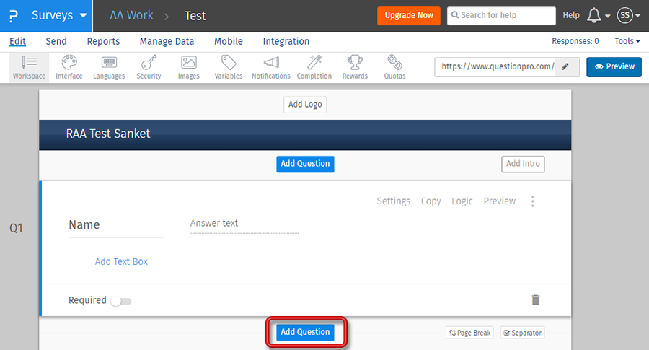Viewport: 649px width, 350px height.
Task: Switch to the Reports tab
Action: (103, 41)
